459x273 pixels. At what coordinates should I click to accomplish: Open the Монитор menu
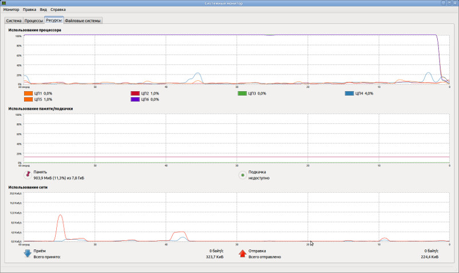pos(11,9)
